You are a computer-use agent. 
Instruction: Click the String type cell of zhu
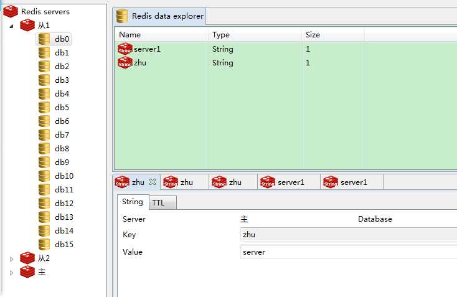point(223,63)
